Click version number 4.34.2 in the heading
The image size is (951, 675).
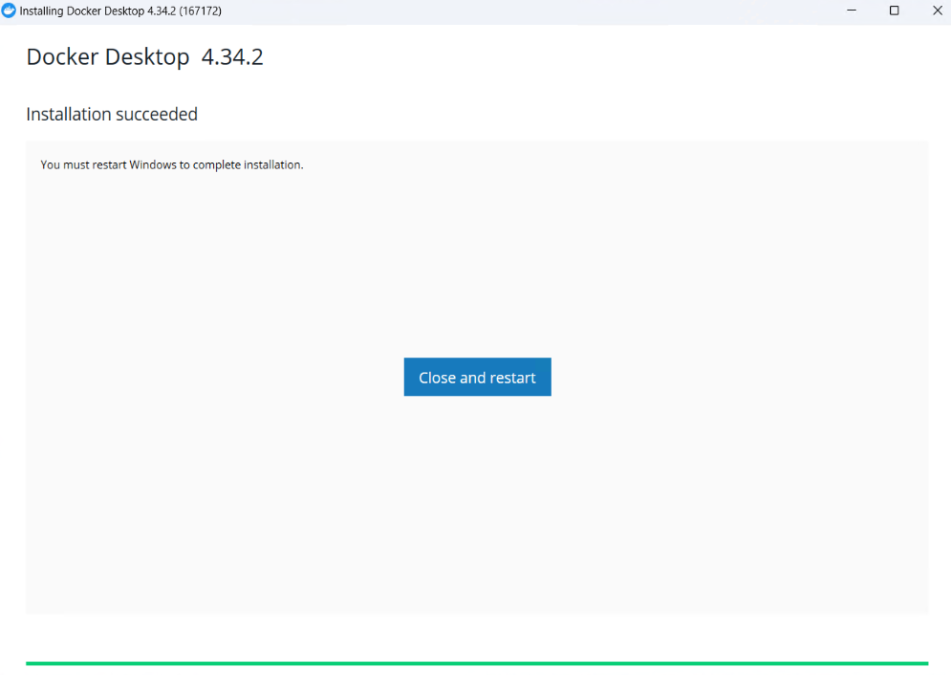232,57
